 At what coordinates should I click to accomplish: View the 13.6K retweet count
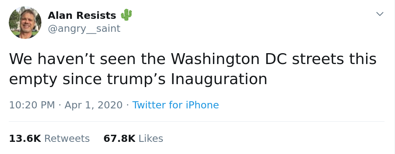pyautogui.click(x=25, y=139)
